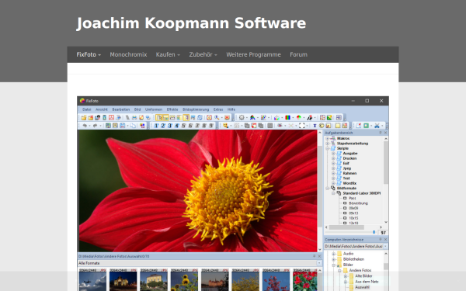This screenshot has height=291, width=466.
Task: Click the number 1 quick-slot icon
Action: point(156,126)
